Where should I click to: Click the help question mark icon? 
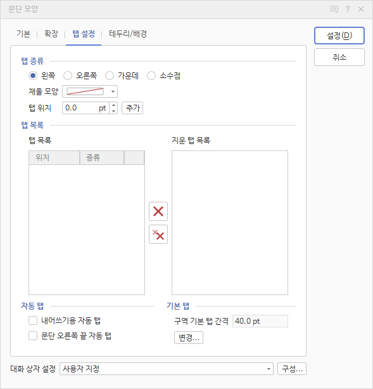click(x=348, y=9)
